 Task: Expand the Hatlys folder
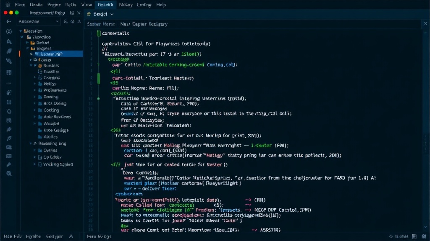click(35, 84)
